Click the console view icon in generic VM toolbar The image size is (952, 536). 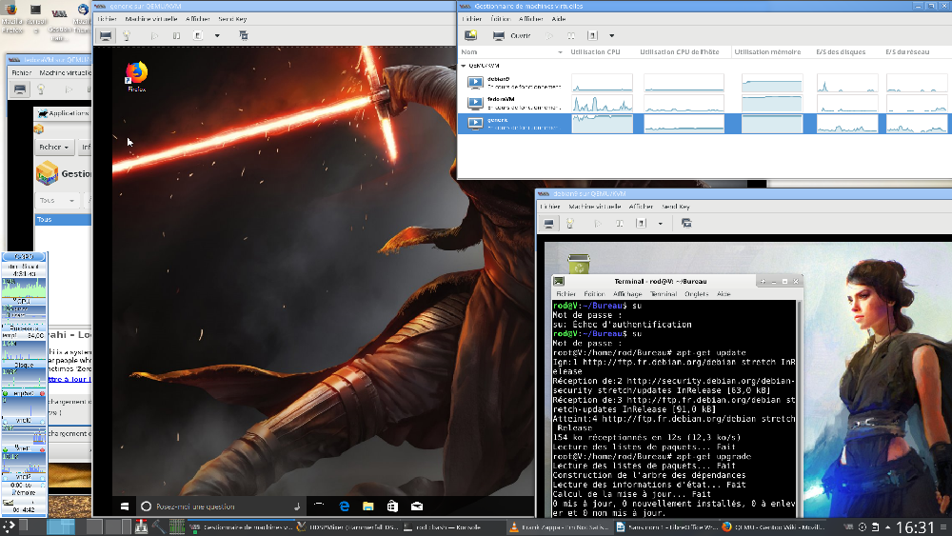(x=106, y=36)
